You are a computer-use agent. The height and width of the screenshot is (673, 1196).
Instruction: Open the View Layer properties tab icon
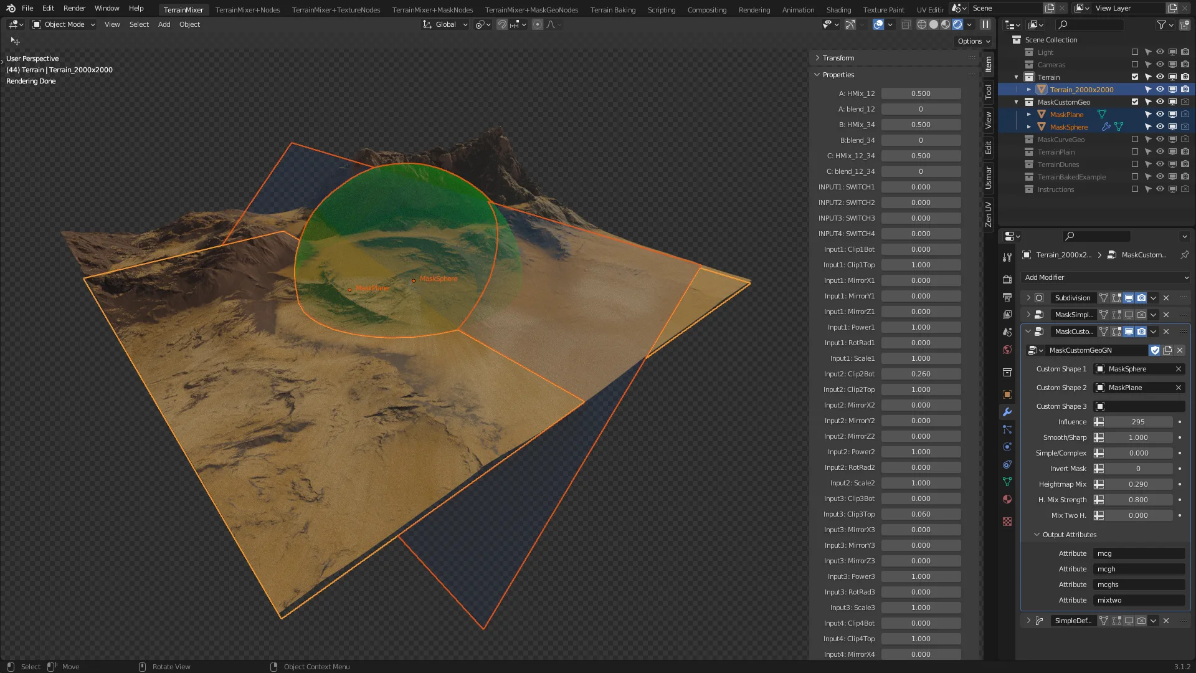click(1007, 315)
